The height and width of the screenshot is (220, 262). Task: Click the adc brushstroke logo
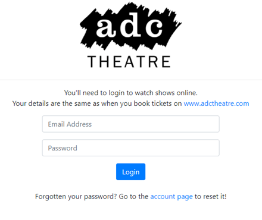(130, 26)
